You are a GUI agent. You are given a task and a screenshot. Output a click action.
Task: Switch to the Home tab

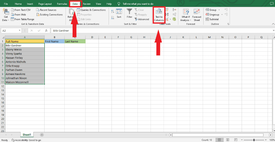click(18, 4)
